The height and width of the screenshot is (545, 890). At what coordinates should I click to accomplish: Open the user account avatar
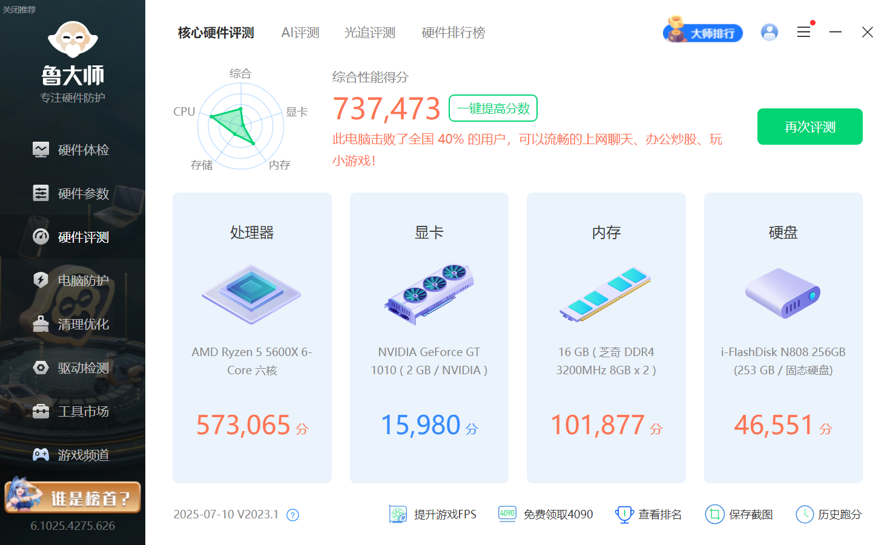point(770,32)
